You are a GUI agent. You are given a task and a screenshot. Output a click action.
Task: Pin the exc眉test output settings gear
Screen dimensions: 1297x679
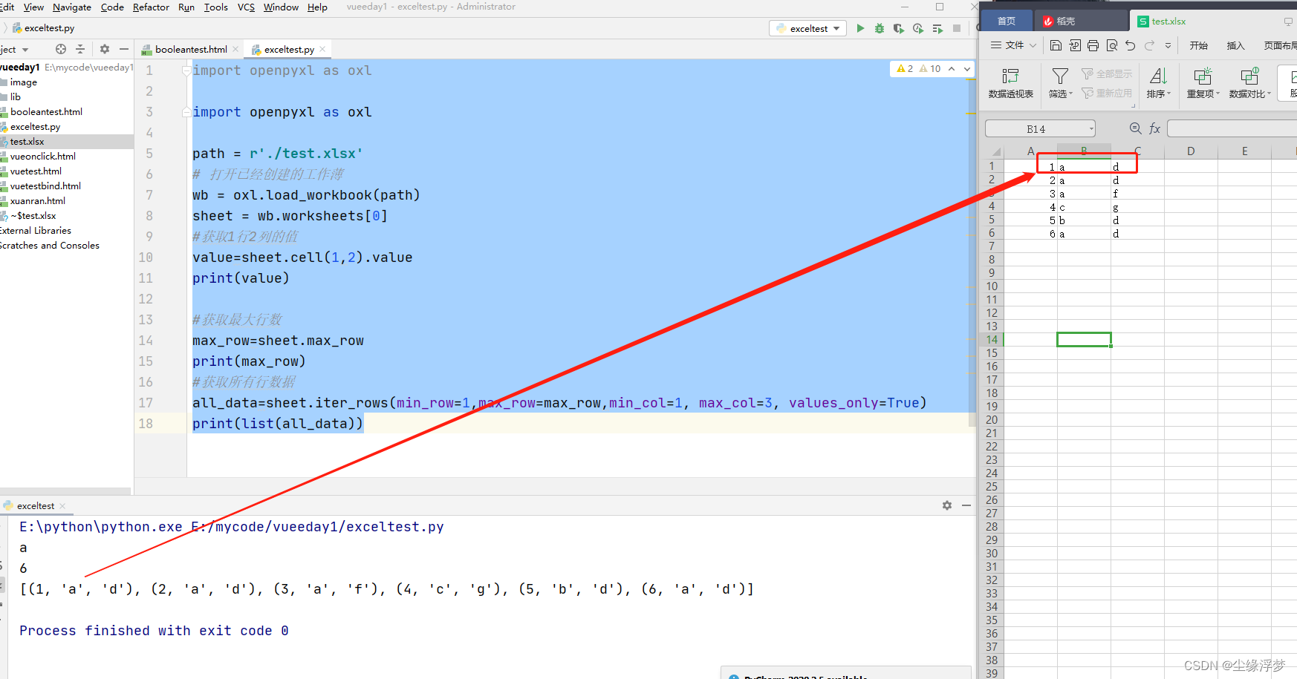tap(946, 505)
